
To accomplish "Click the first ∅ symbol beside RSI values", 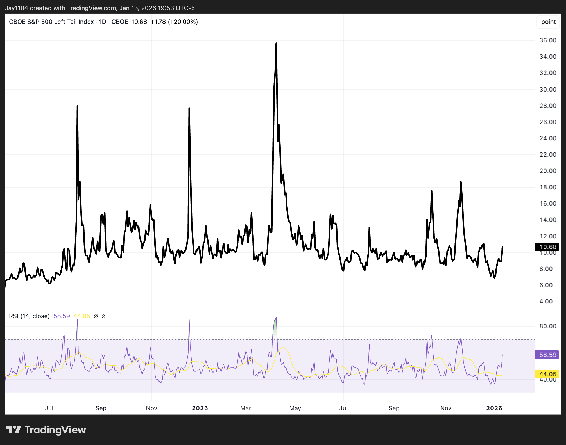I will coord(96,316).
